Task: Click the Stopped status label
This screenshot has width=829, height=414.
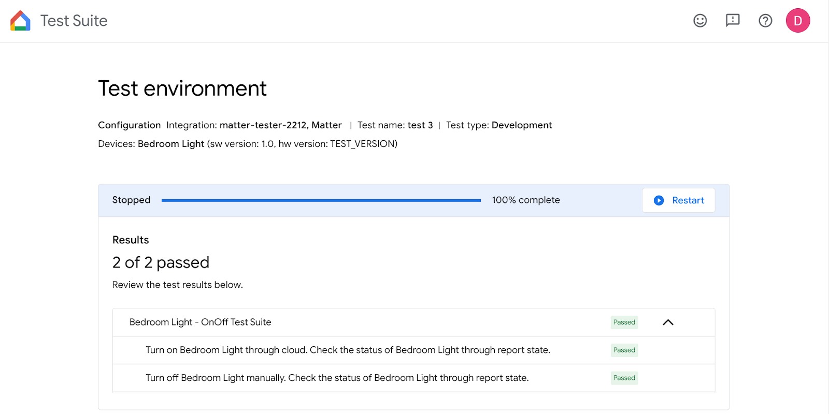Action: click(131, 200)
